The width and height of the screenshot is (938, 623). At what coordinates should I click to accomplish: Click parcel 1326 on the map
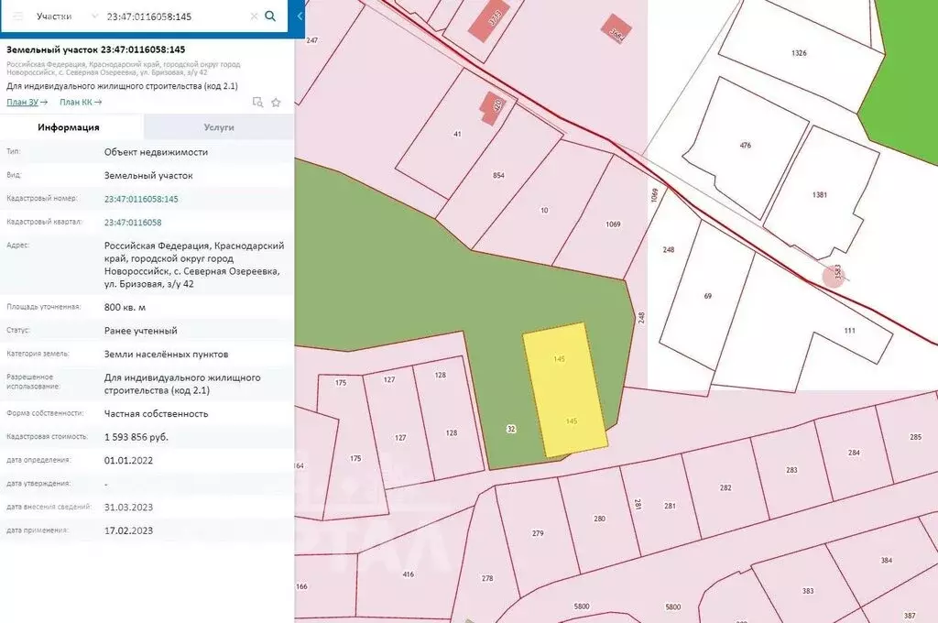coord(799,53)
